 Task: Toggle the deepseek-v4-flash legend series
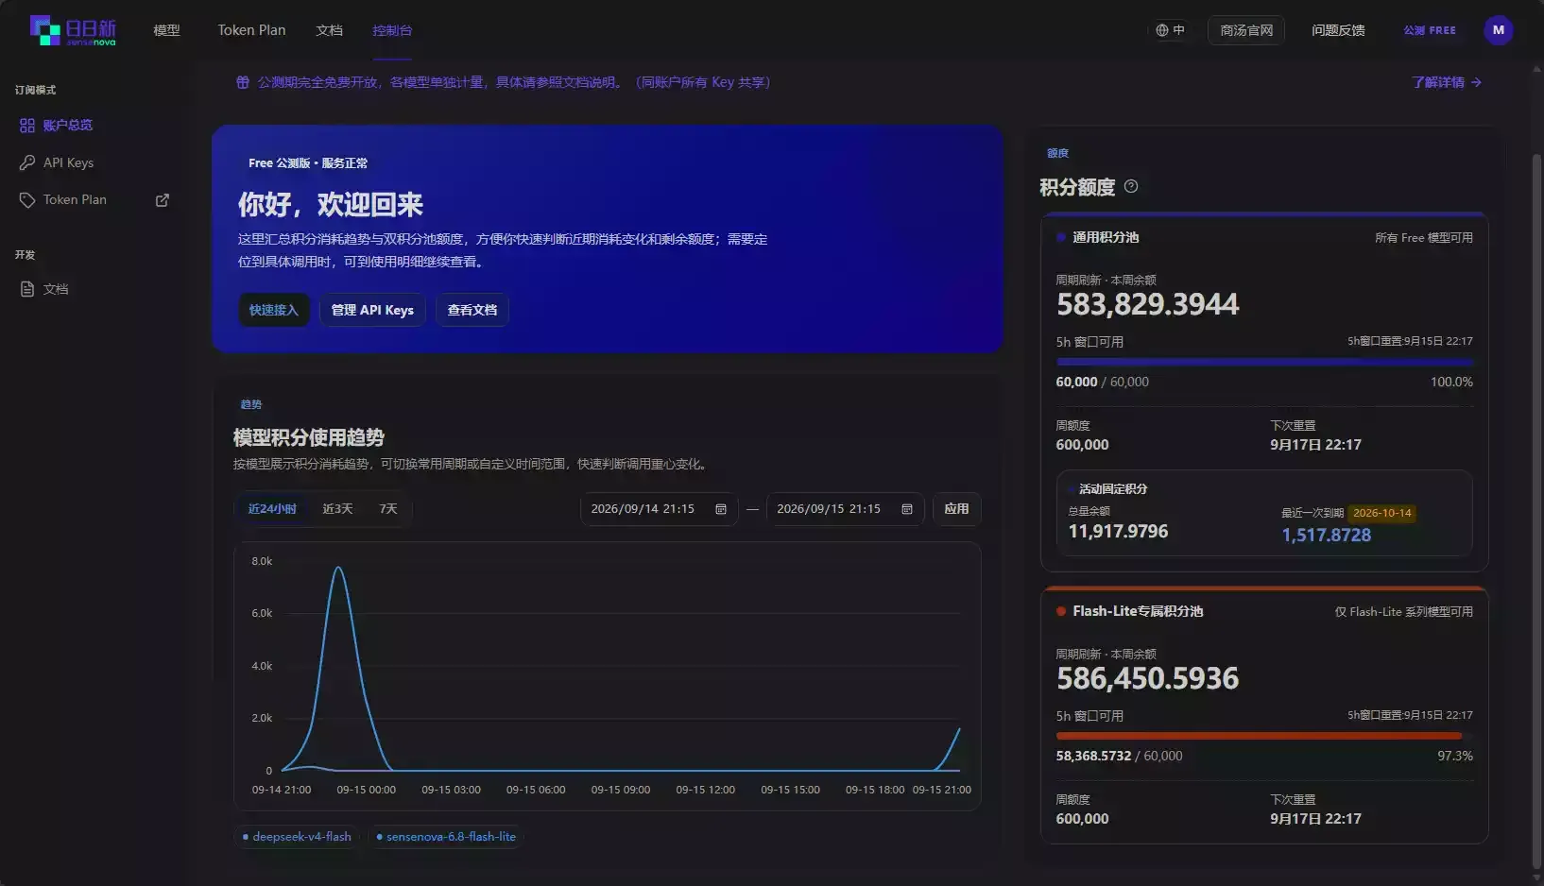pyautogui.click(x=297, y=837)
